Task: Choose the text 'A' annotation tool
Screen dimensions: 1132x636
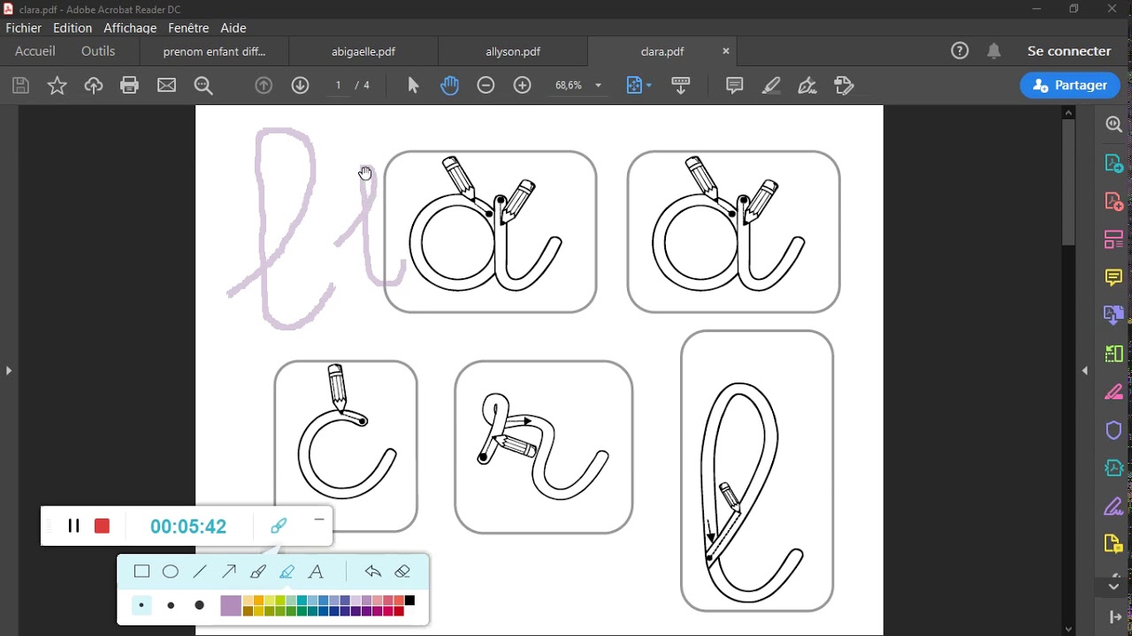Action: click(316, 572)
